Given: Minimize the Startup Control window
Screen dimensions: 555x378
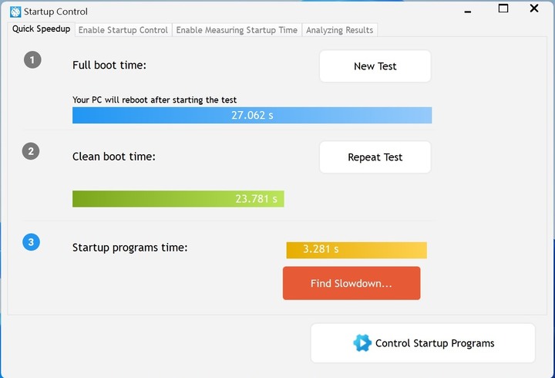Looking at the screenshot, I should click(x=468, y=11).
